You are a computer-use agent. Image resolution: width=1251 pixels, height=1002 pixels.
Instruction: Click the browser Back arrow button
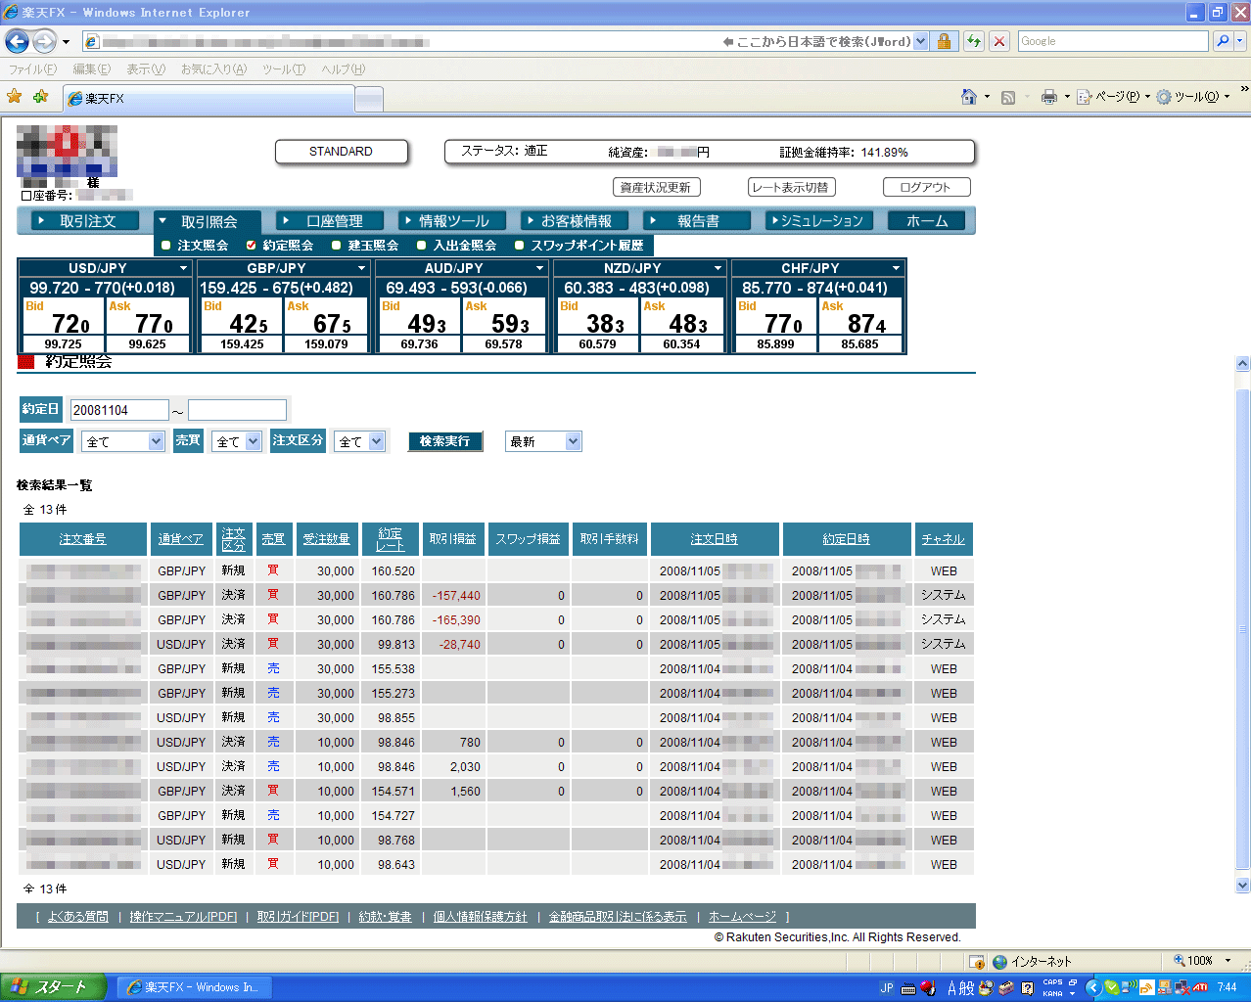17,41
